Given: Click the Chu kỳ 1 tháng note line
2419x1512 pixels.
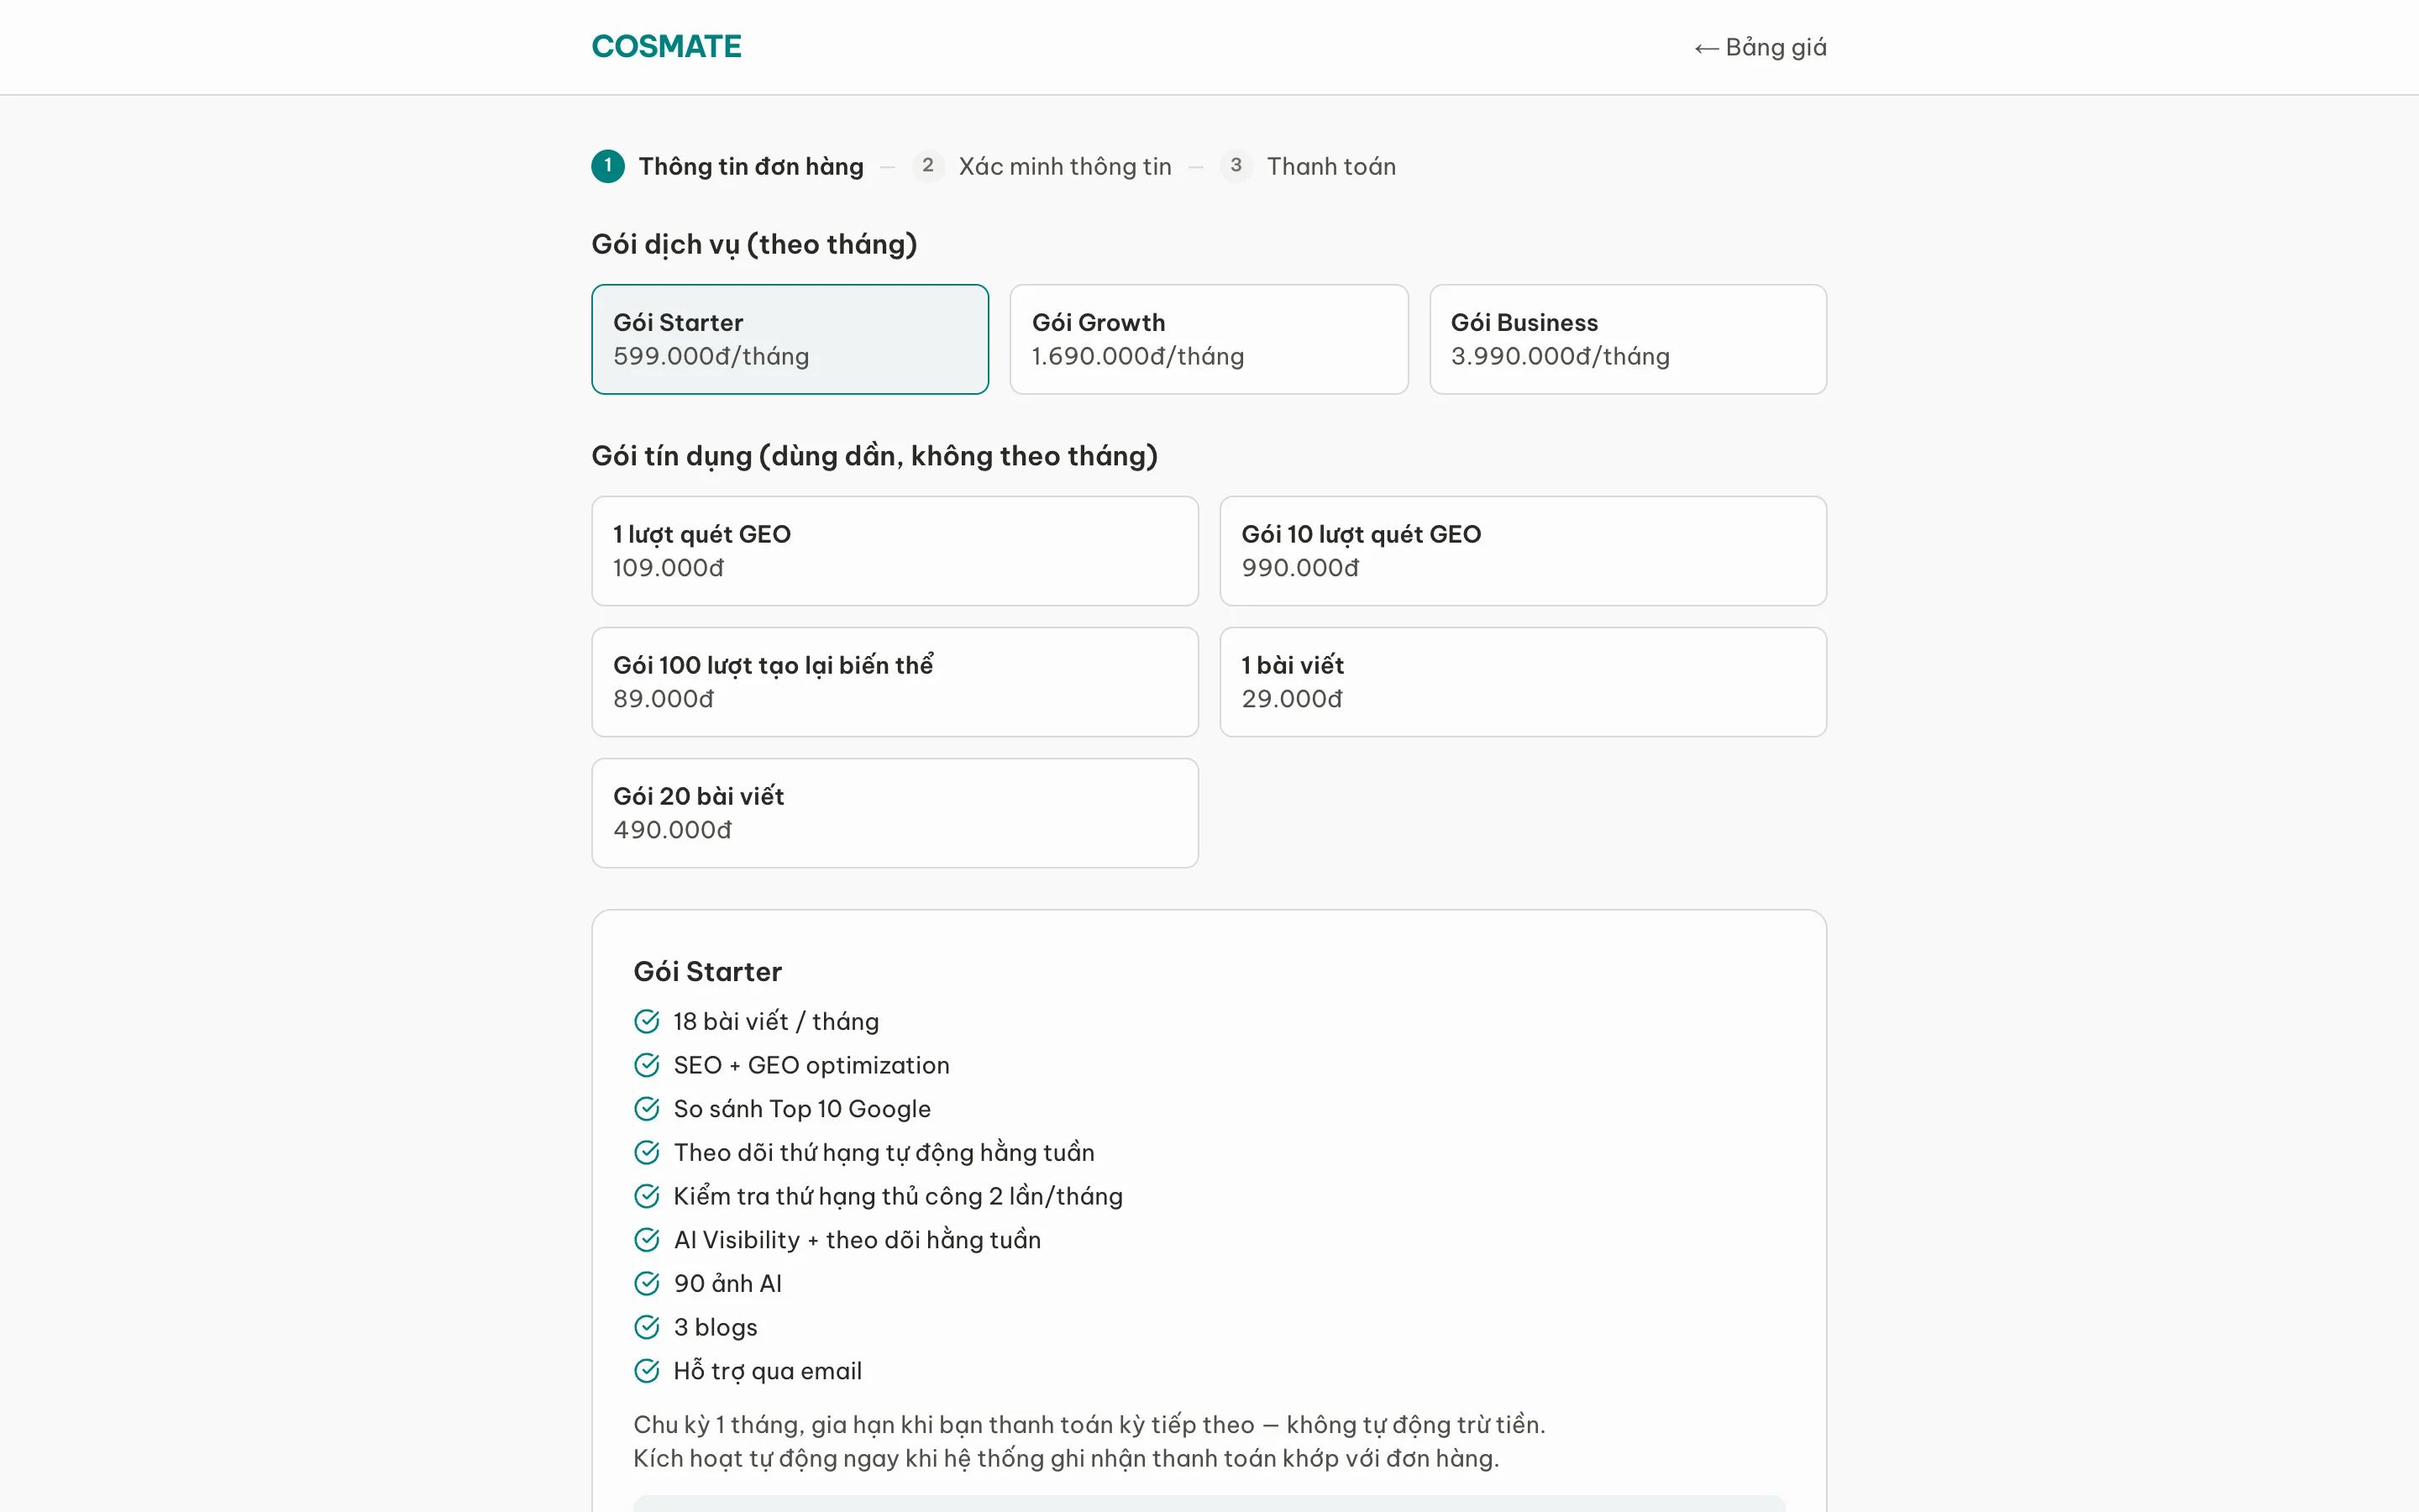Looking at the screenshot, I should [x=1089, y=1425].
